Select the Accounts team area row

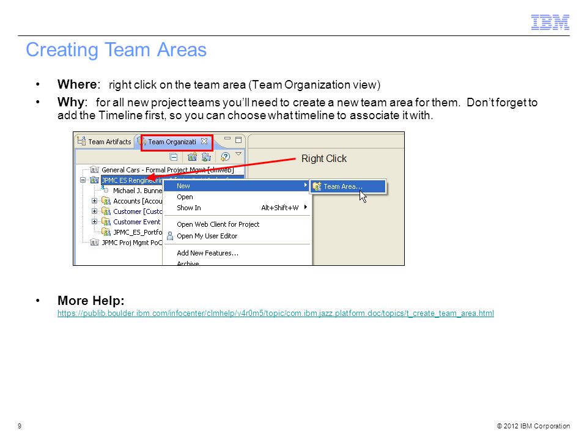coord(138,201)
